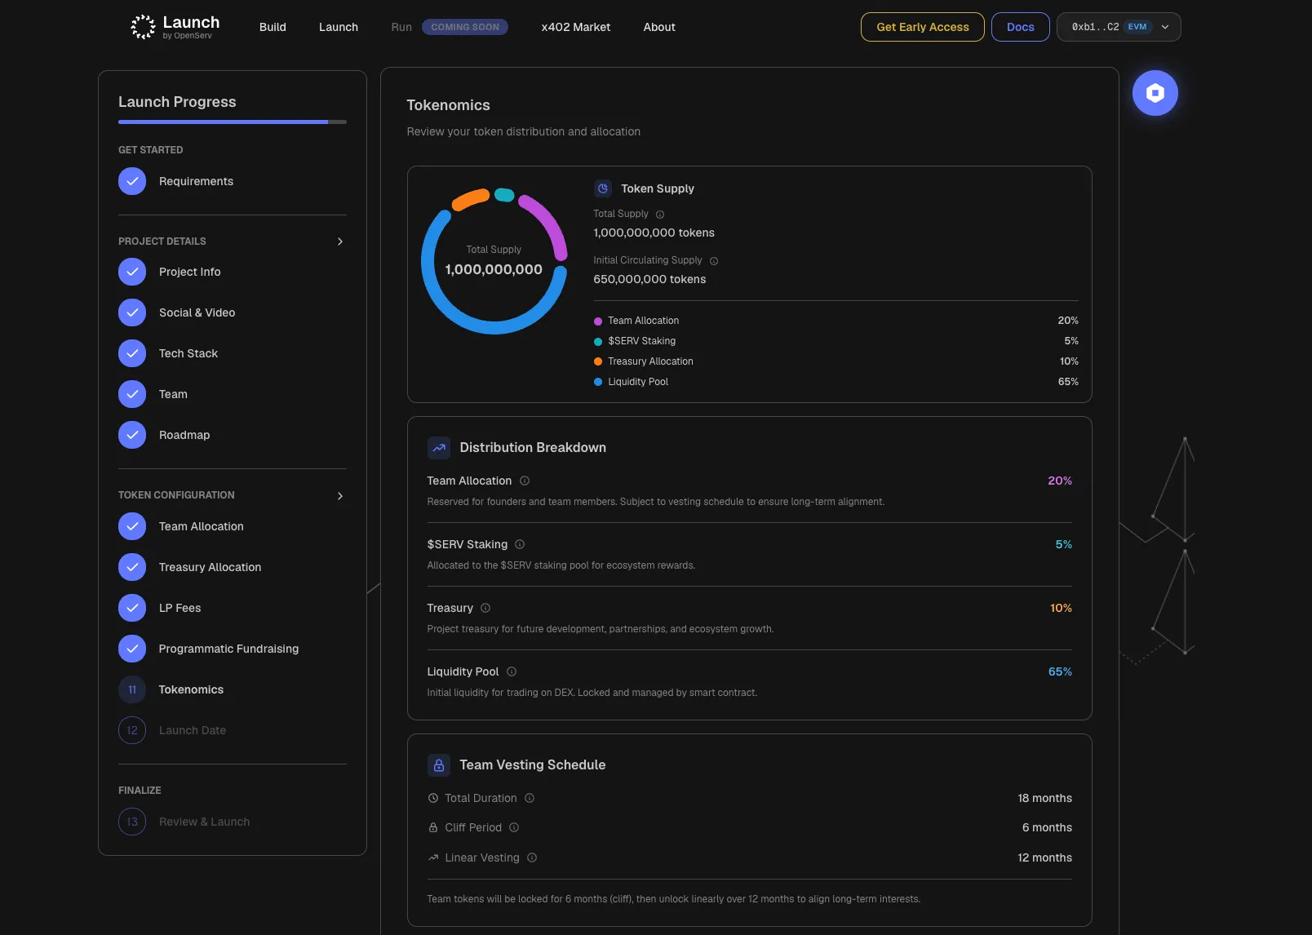Click the '1,000,000,000 tokens' total supply value
The image size is (1312, 935).
pyautogui.click(x=654, y=233)
